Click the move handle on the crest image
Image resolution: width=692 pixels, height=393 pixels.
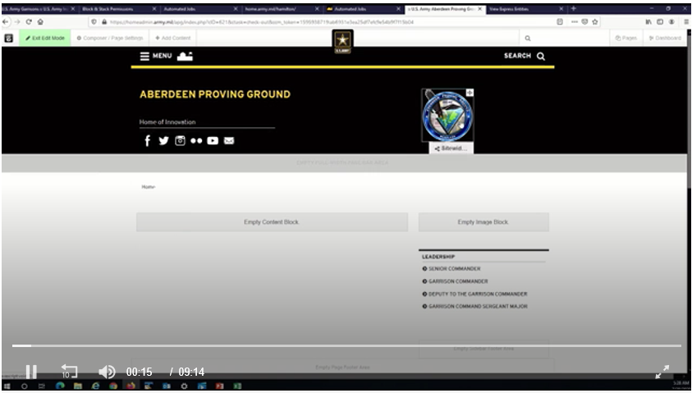coord(470,93)
